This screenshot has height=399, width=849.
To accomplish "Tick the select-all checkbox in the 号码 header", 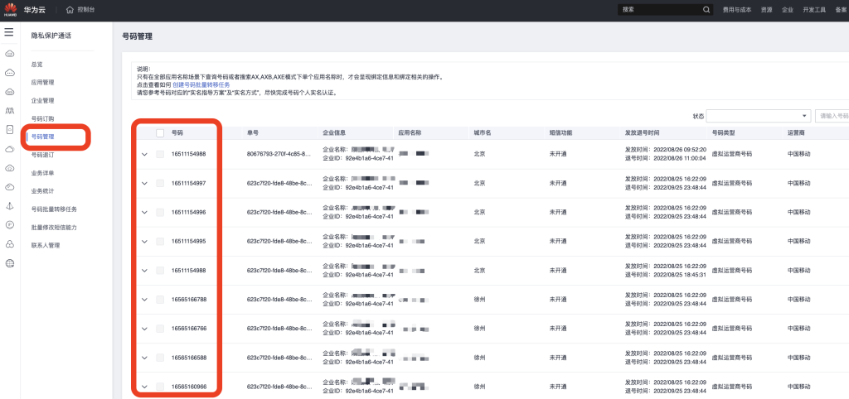I will (x=160, y=132).
